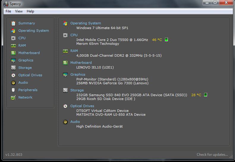Viewport: 235px width, 162px height.
Task: Open the File menu
Action: coord(8,11)
